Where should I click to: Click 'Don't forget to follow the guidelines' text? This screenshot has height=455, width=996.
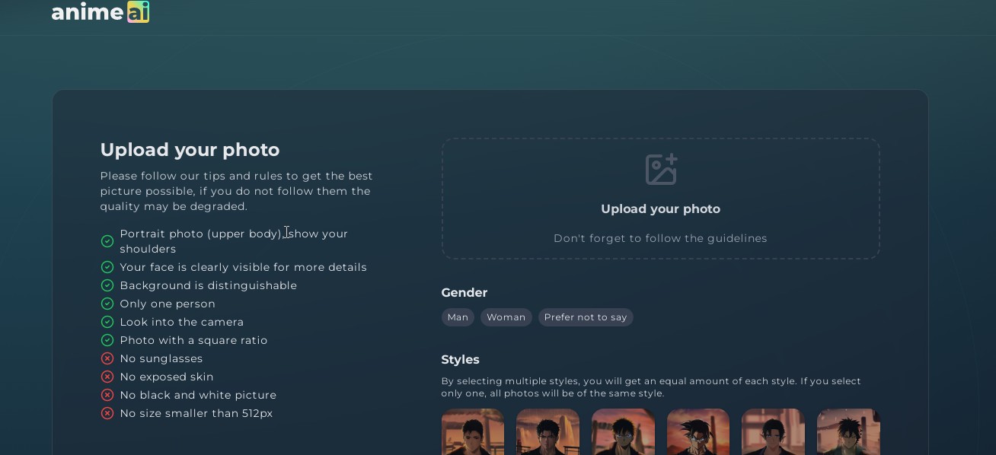pyautogui.click(x=660, y=238)
